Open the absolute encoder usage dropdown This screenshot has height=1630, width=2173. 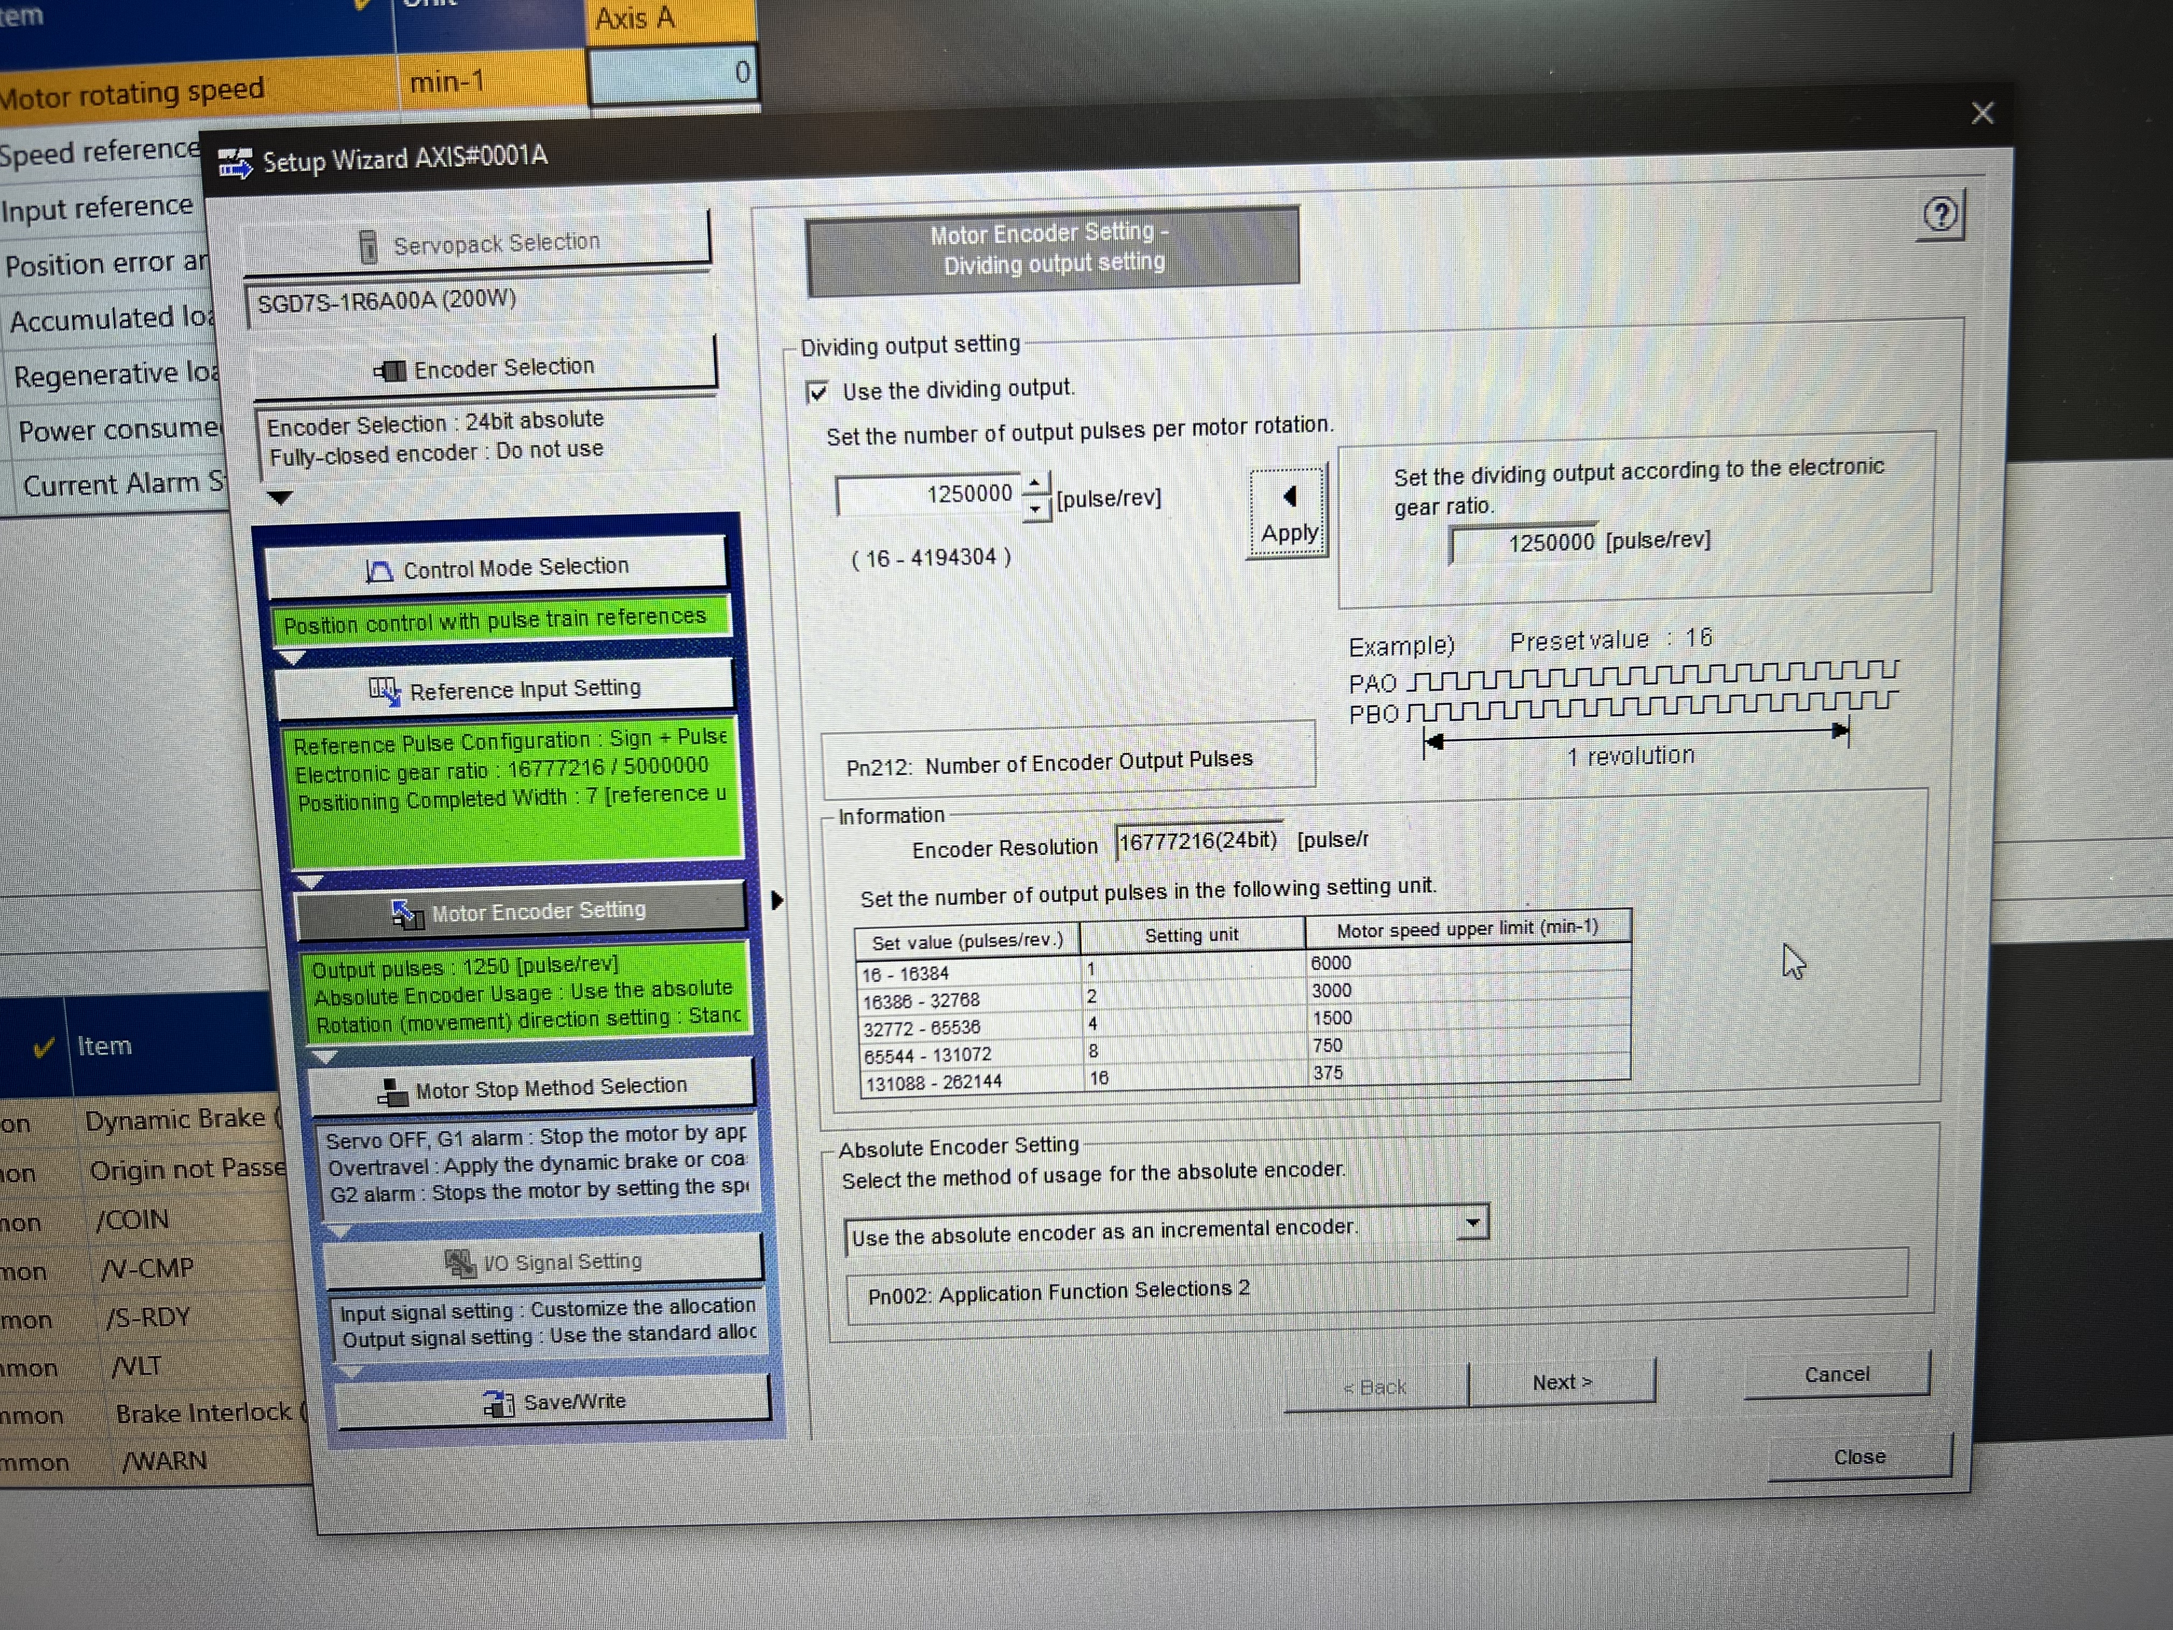[x=1472, y=1223]
